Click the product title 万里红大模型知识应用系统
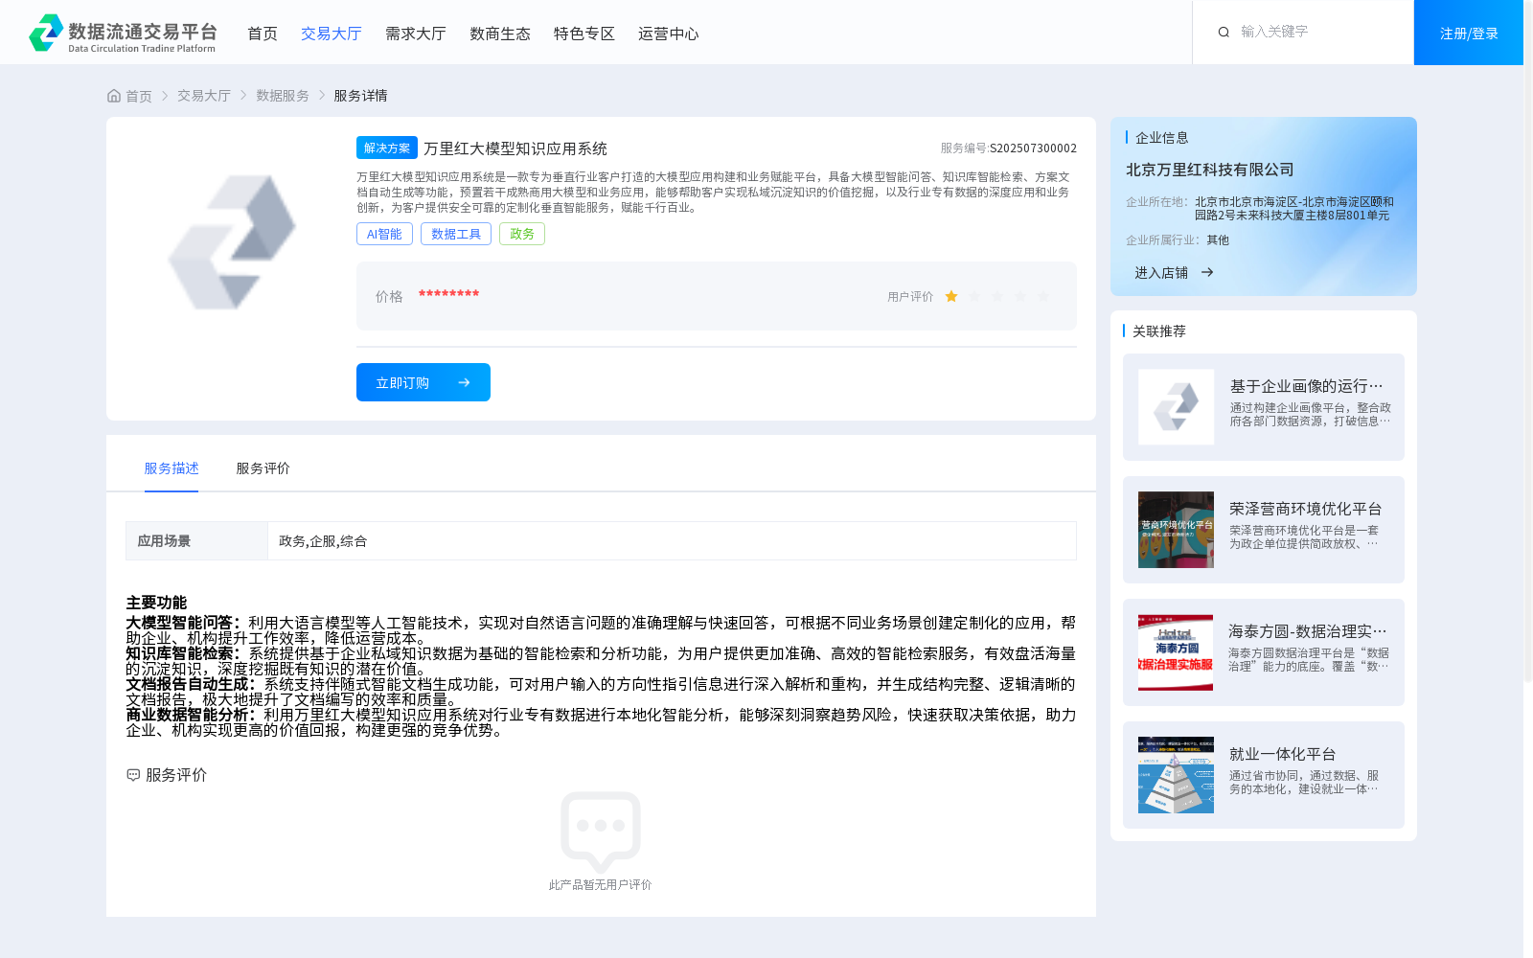Viewport: 1533px width, 958px height. coord(515,148)
